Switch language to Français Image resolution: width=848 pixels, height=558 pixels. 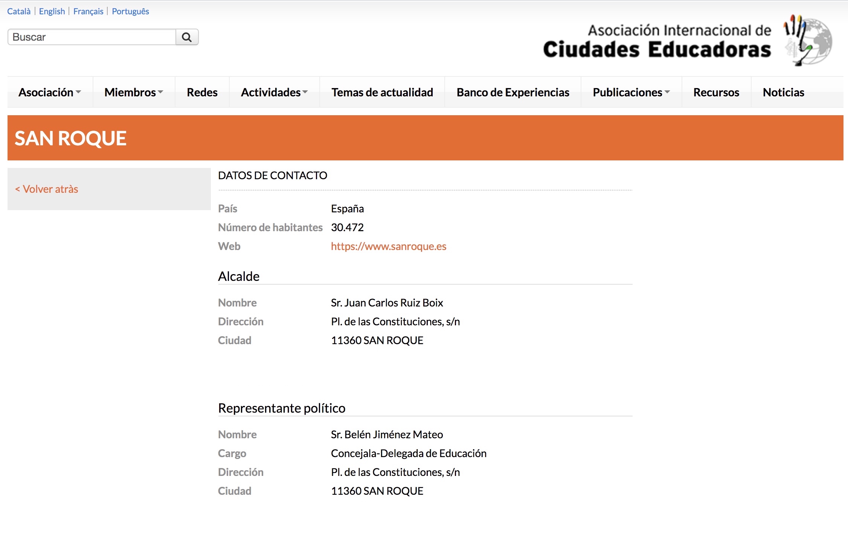tap(88, 11)
